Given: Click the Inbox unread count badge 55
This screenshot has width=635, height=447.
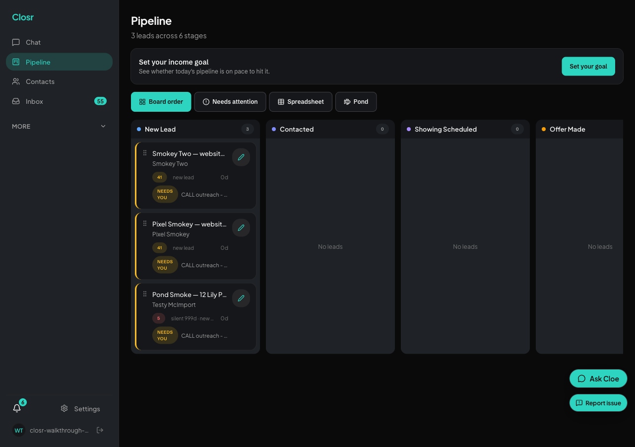Looking at the screenshot, I should (100, 101).
